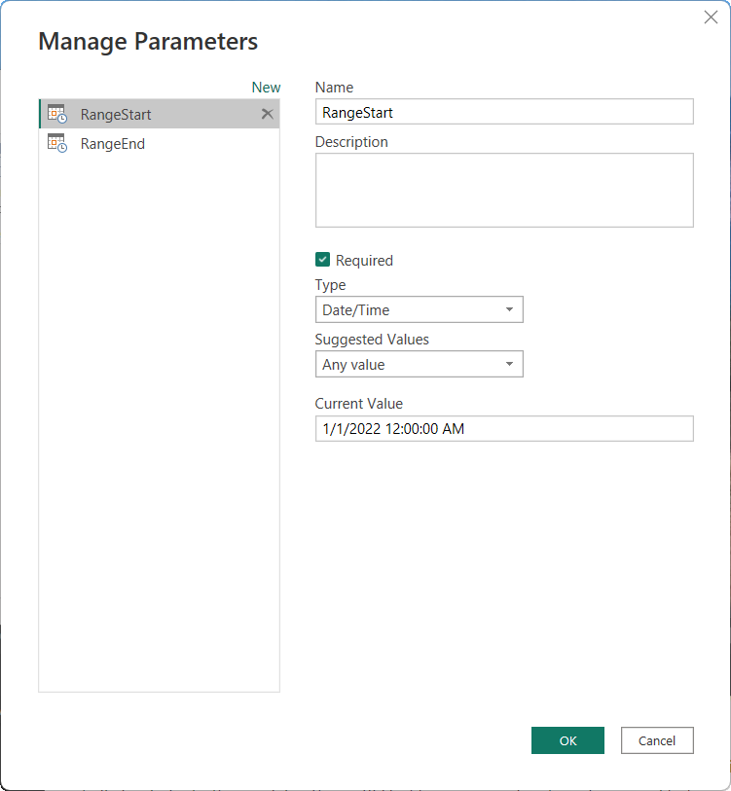Click the dialog close X icon
Screen dimensions: 731x791
click(x=711, y=17)
